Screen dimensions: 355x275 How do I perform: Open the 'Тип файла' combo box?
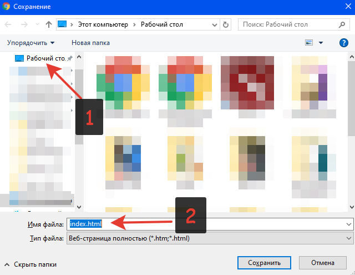click(x=210, y=238)
